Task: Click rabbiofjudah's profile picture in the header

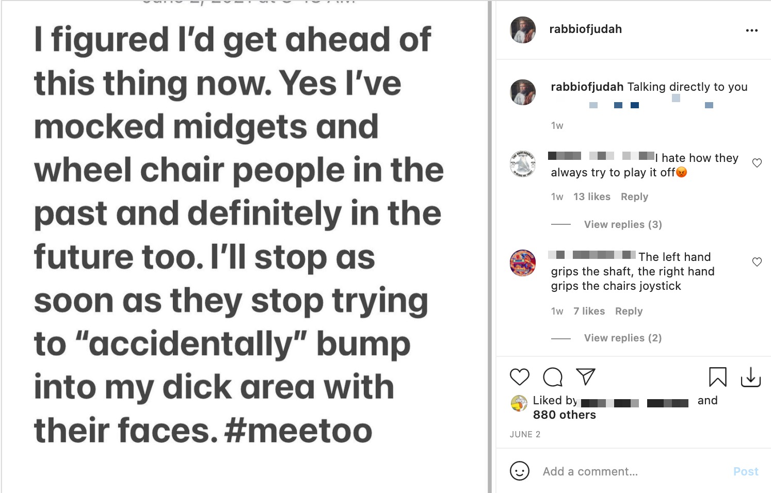Action: tap(523, 29)
